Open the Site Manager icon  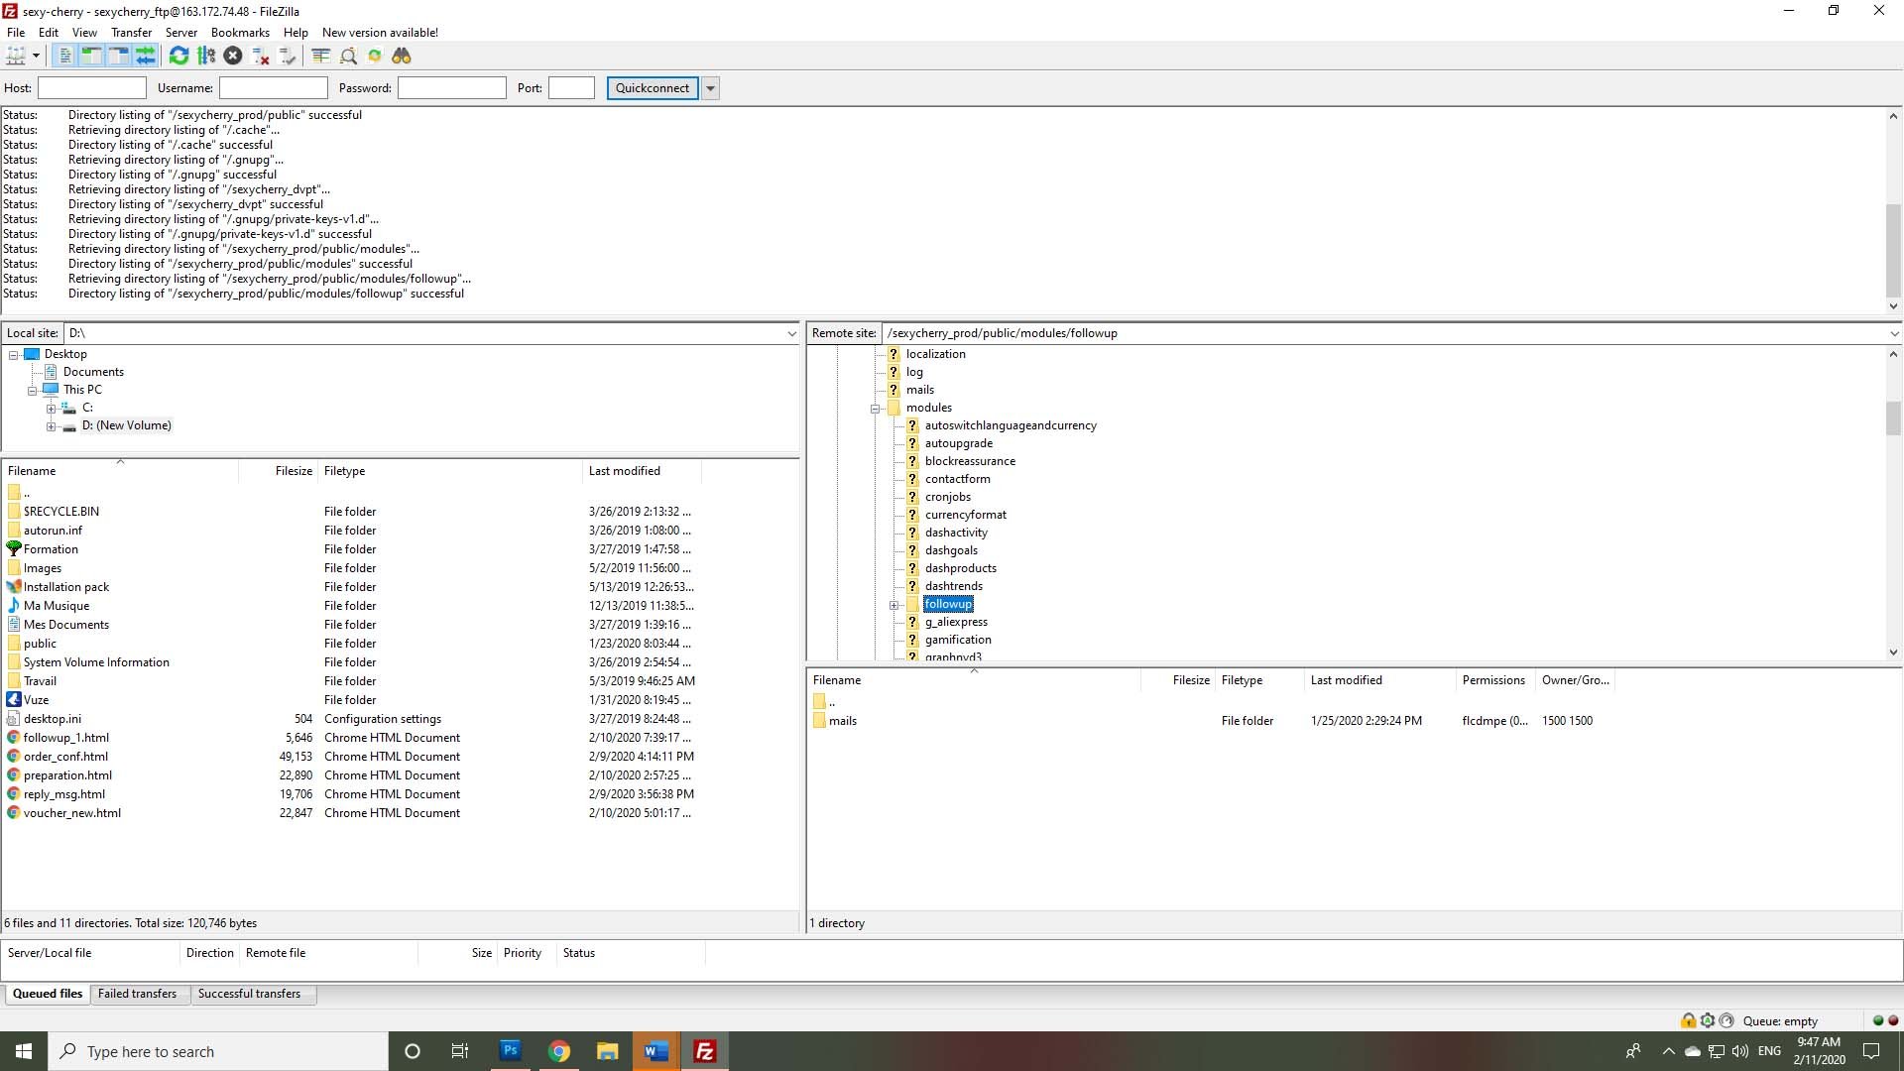[x=16, y=57]
